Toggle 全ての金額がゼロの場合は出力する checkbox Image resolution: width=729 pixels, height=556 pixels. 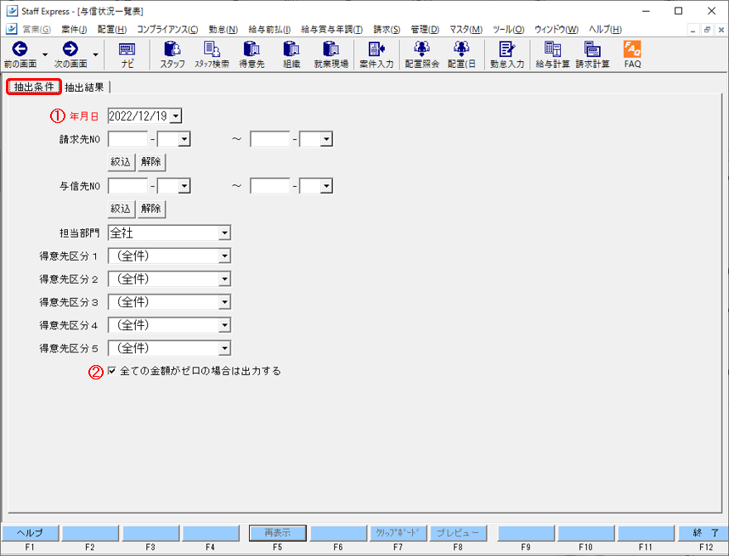point(112,371)
